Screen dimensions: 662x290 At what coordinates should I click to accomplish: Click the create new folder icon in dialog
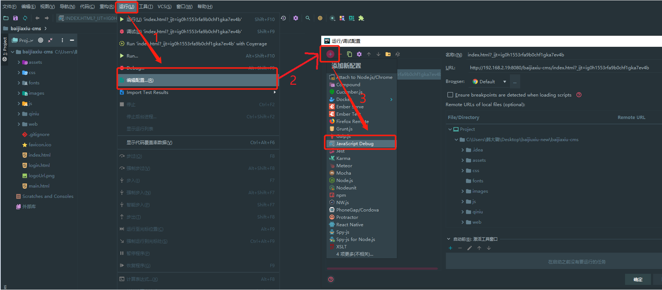(x=388, y=54)
